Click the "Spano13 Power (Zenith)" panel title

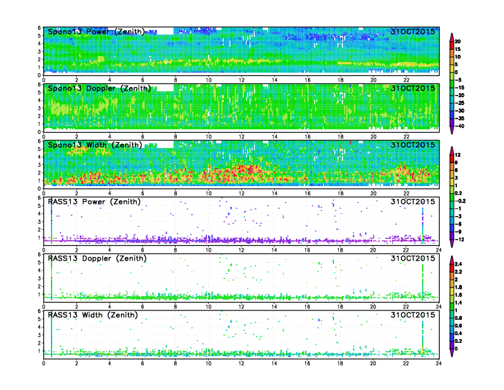point(97,31)
